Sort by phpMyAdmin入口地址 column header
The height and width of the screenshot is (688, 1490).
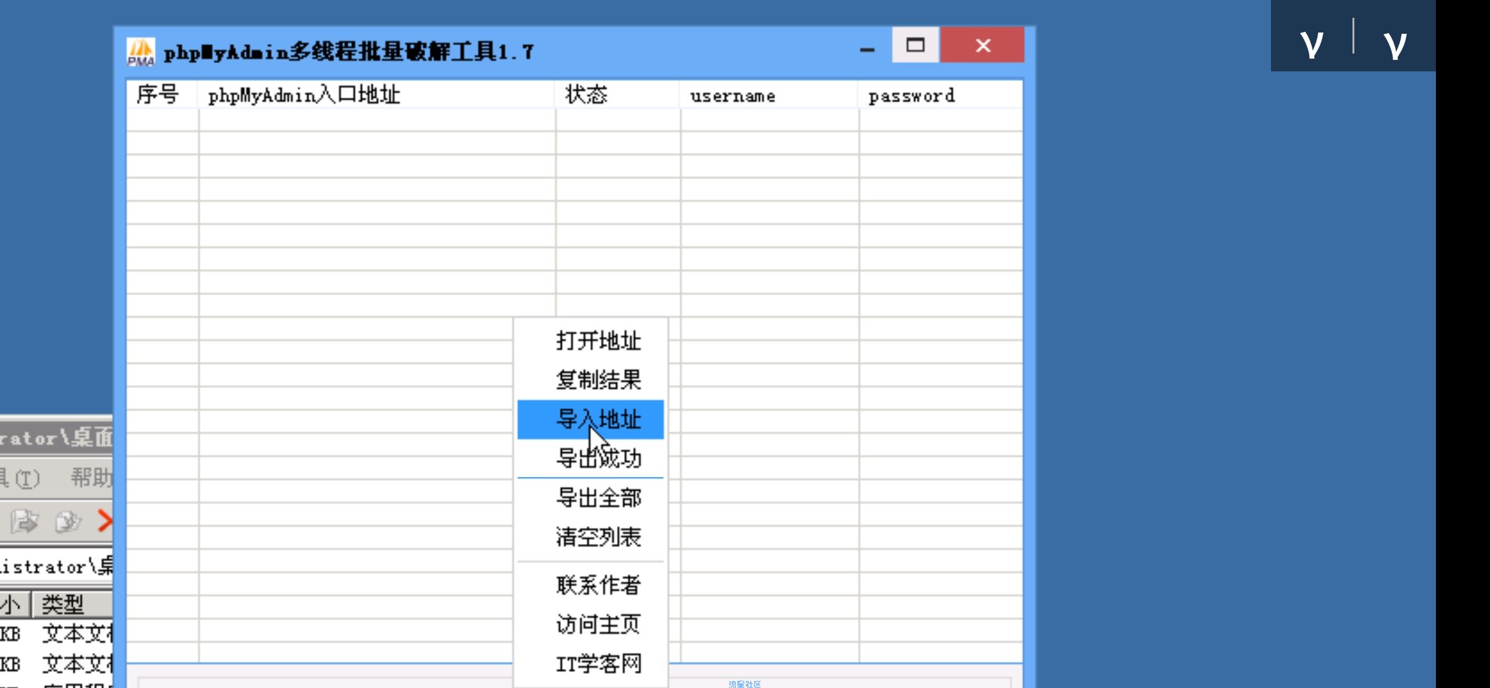coord(376,95)
